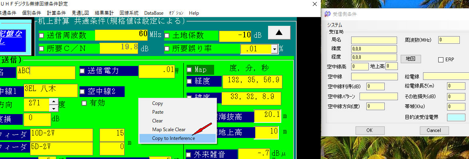Check the 有効 checkbox
This screenshot has width=469, height=159.
click(x=84, y=103)
